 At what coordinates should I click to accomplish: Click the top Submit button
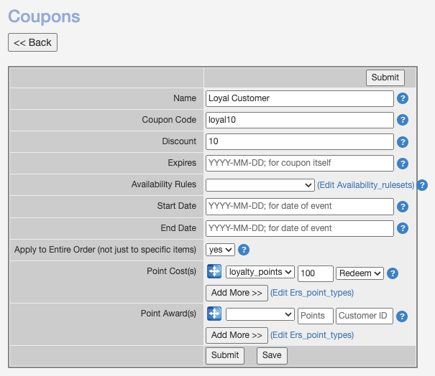(x=385, y=77)
